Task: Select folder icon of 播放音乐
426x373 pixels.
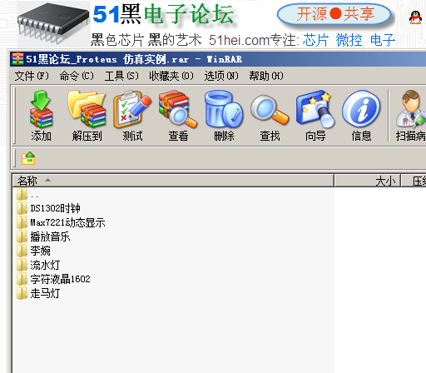Action: (x=22, y=236)
